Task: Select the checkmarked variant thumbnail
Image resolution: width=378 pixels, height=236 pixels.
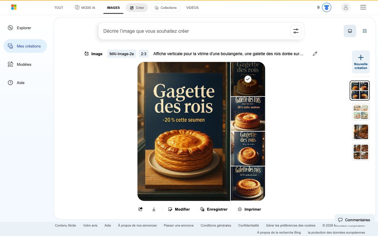Action: pyautogui.click(x=248, y=79)
